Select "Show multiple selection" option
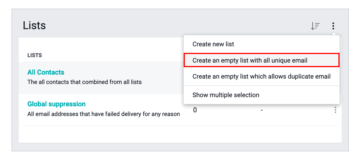The width and height of the screenshot is (349, 160). [226, 95]
